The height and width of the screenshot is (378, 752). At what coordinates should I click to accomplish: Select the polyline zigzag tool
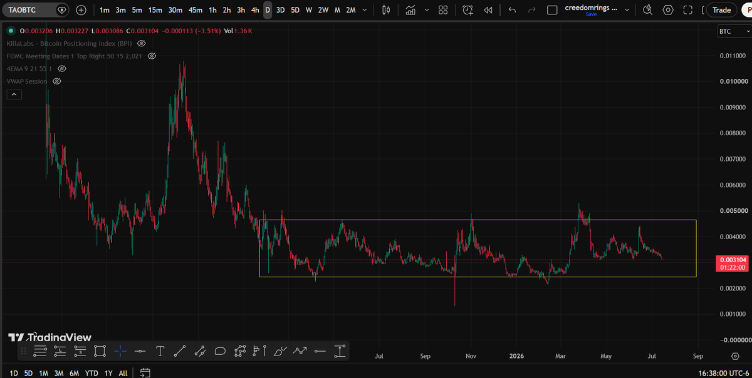[300, 350]
